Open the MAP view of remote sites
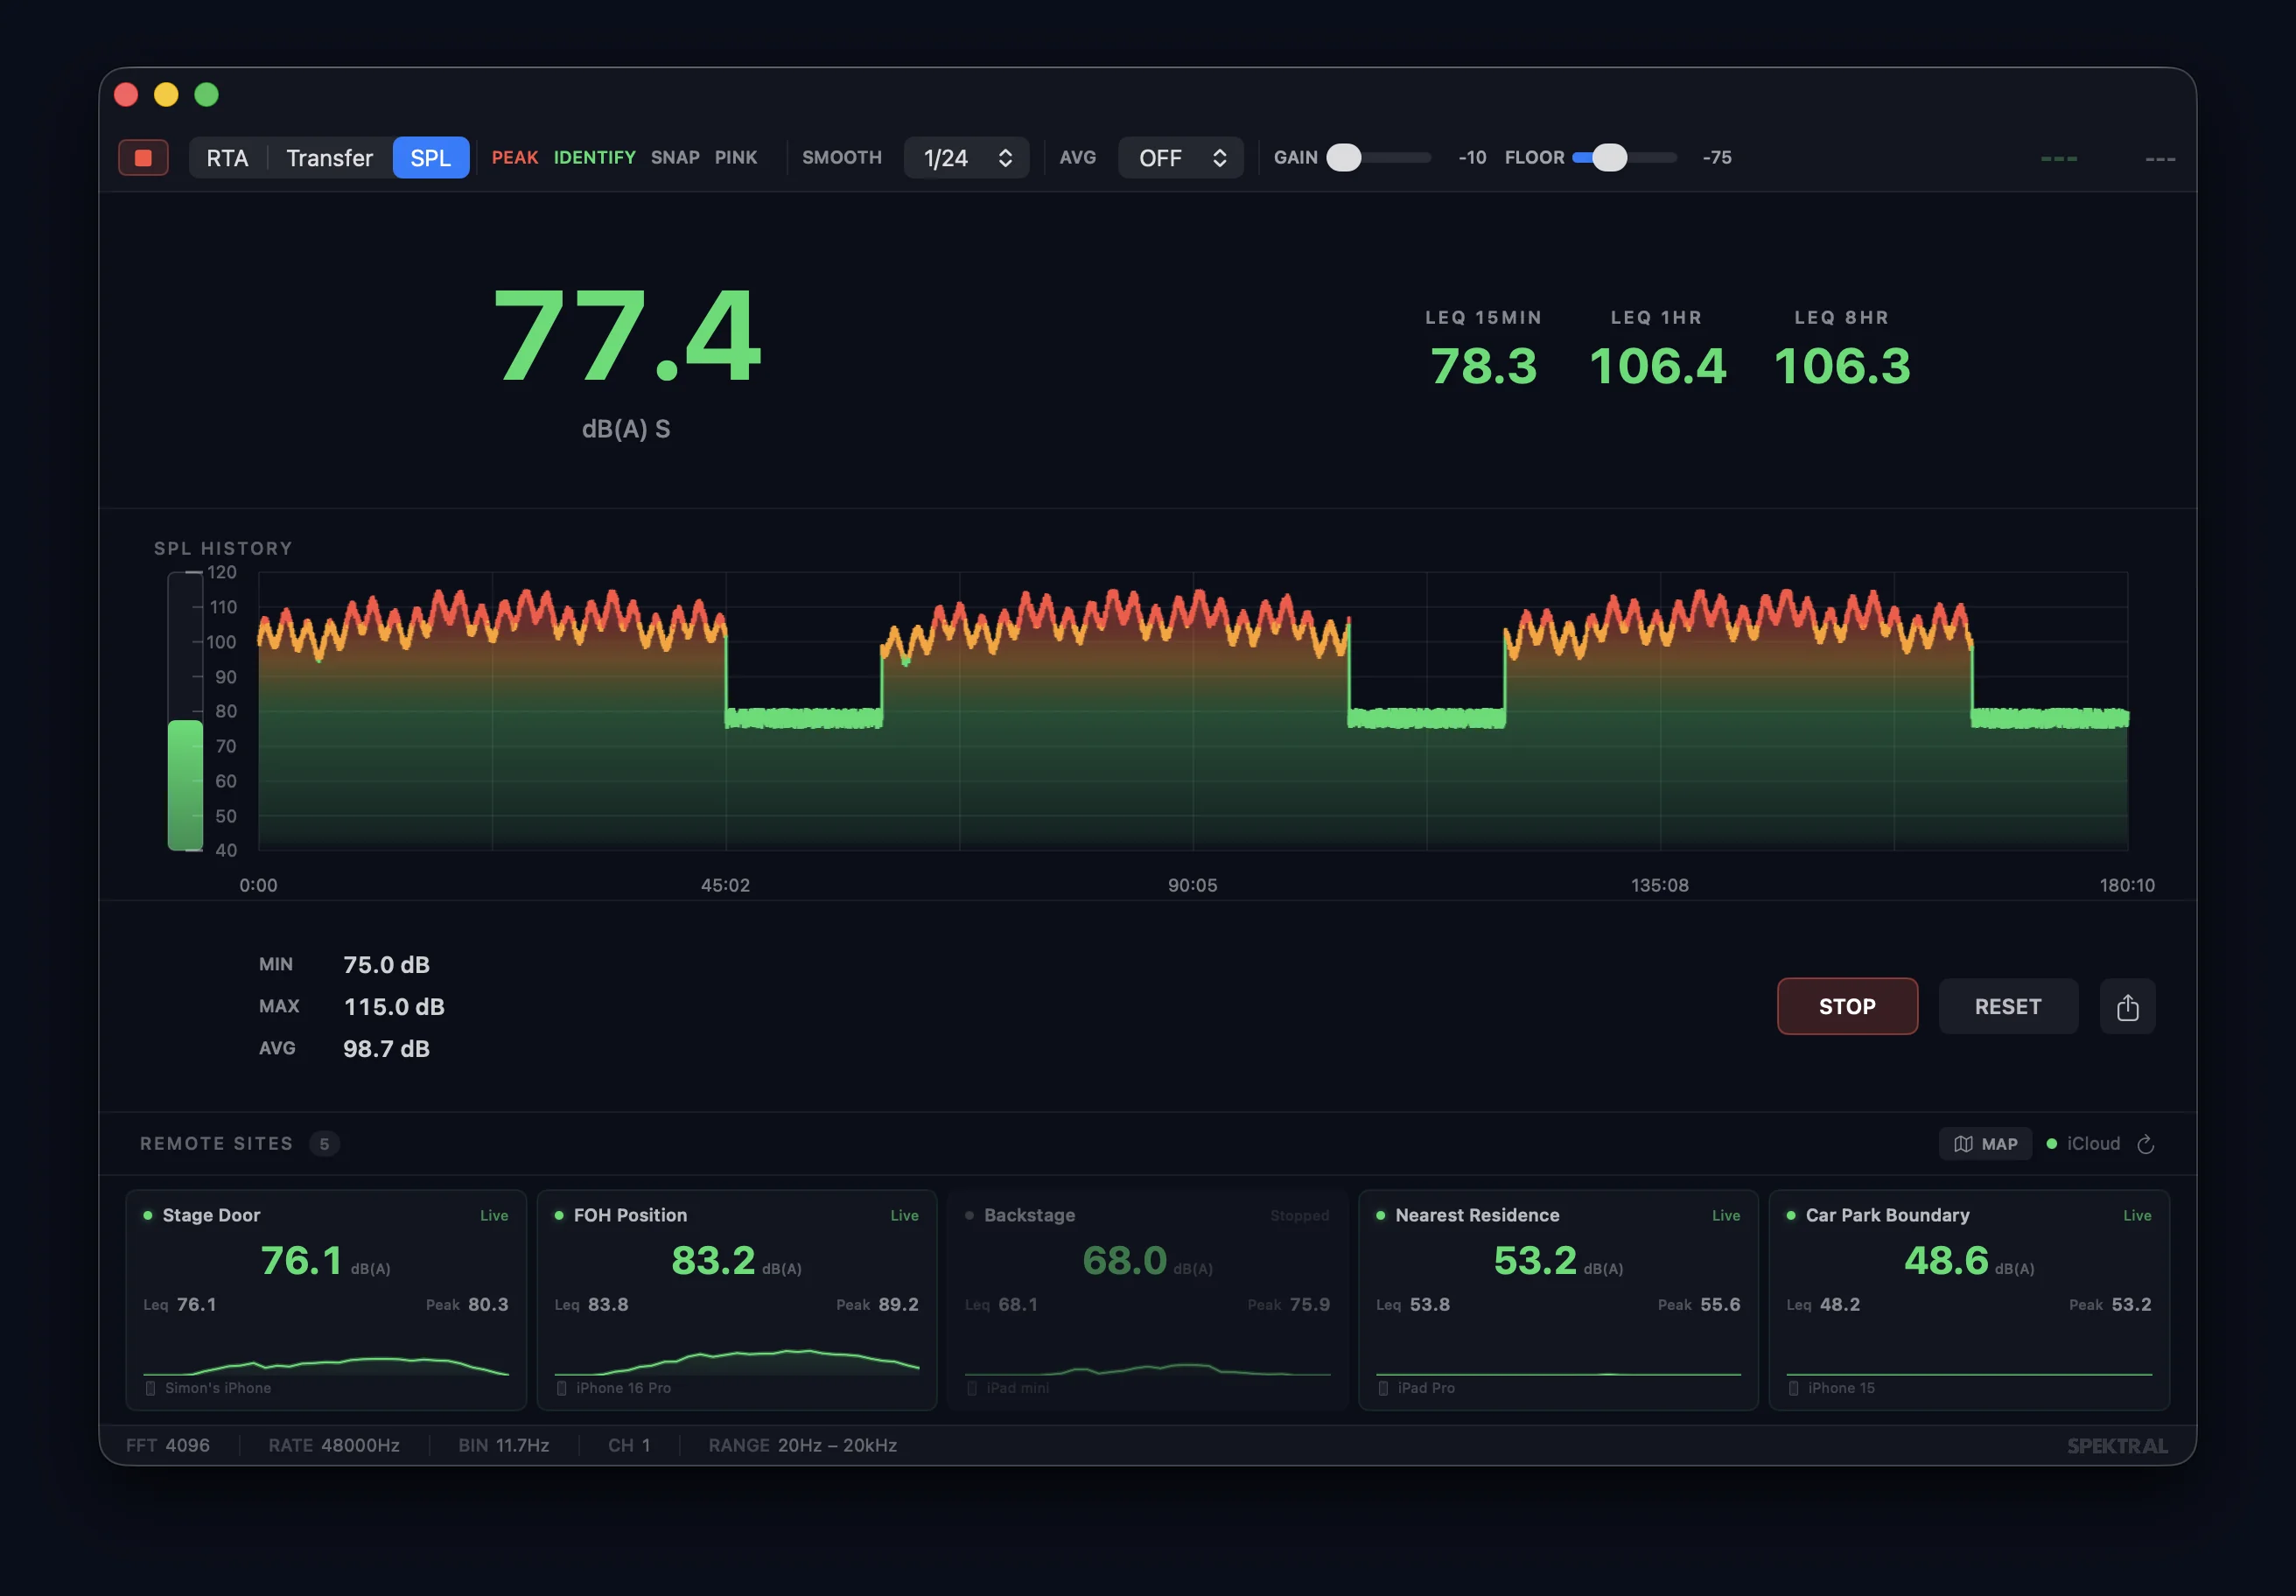The width and height of the screenshot is (2296, 1596). 1985,1144
